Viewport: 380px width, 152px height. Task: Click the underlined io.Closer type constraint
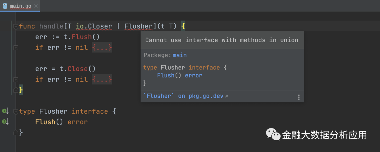pos(94,26)
